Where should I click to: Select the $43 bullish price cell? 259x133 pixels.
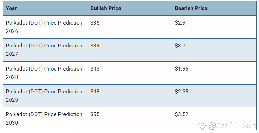[x=130, y=73]
